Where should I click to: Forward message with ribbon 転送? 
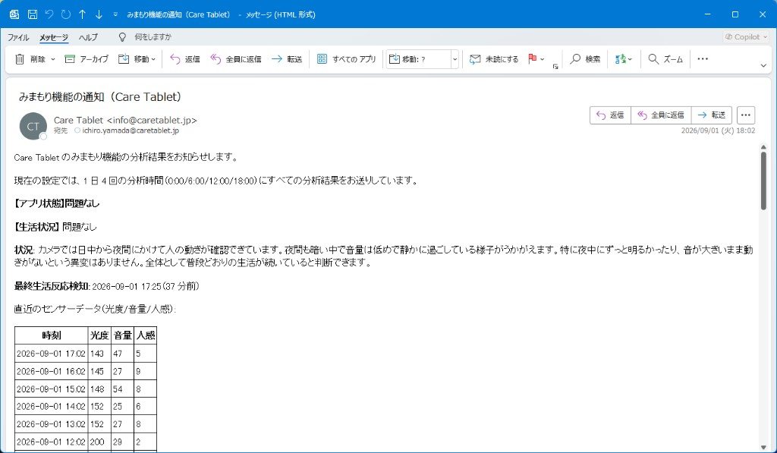click(x=287, y=59)
